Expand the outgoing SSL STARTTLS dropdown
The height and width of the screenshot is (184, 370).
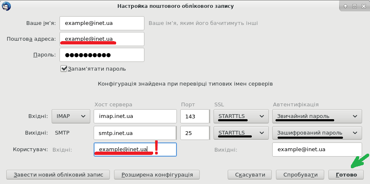241,133
